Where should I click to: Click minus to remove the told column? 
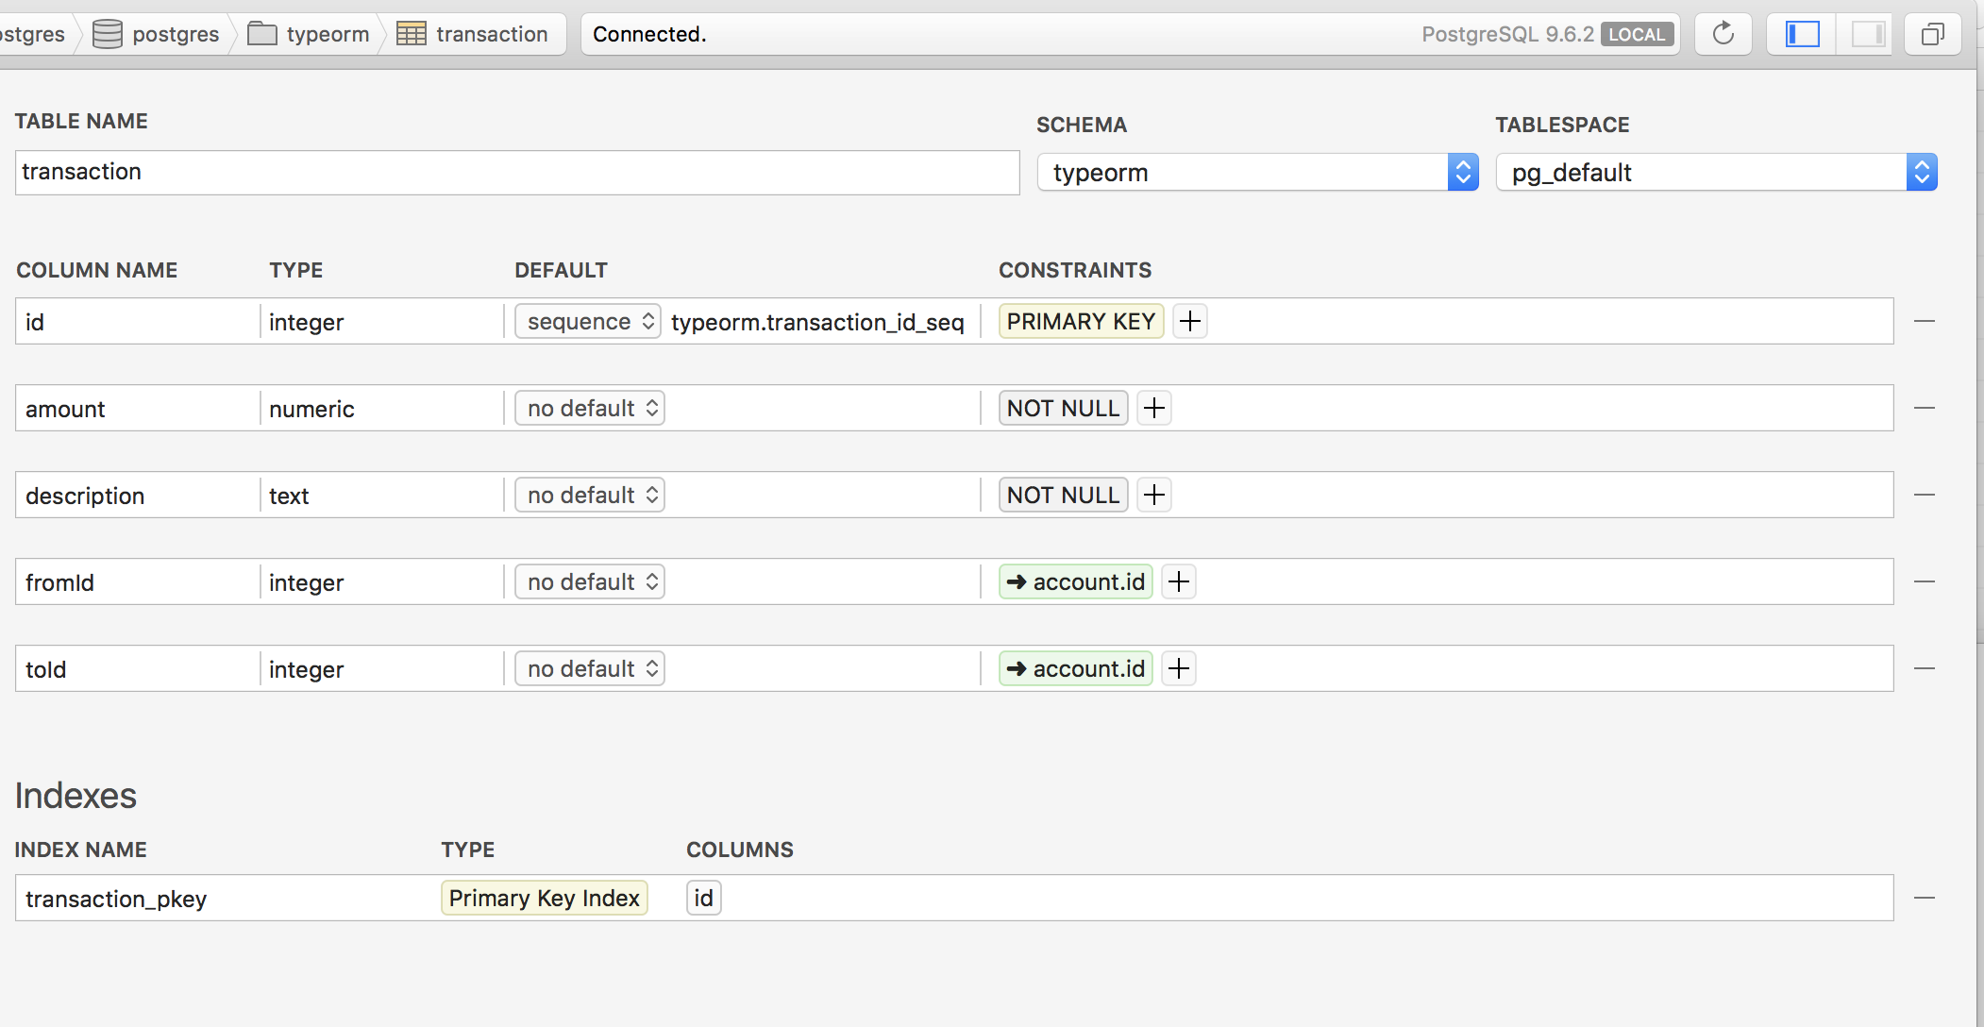[x=1925, y=668]
